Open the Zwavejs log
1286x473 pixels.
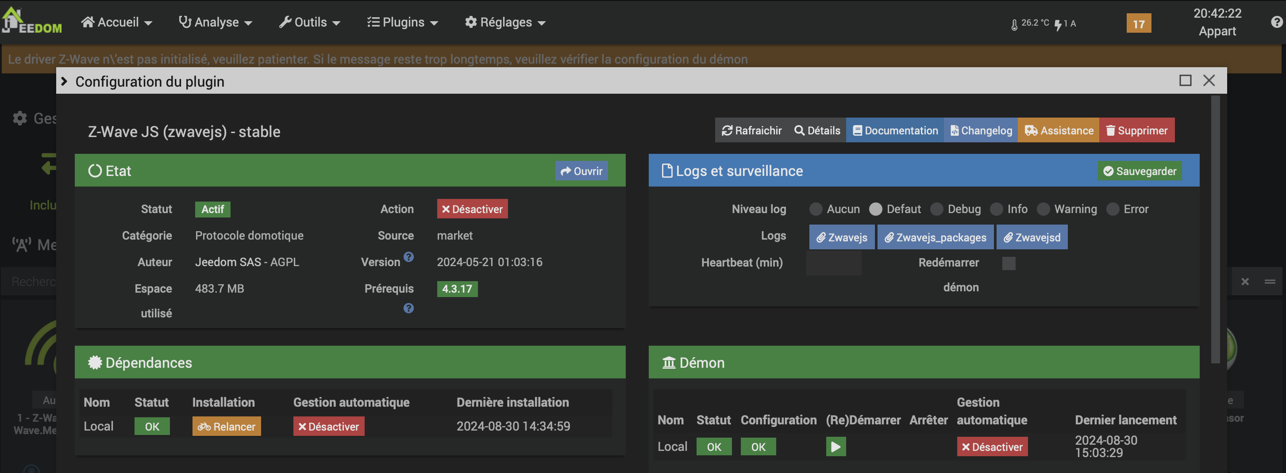842,237
